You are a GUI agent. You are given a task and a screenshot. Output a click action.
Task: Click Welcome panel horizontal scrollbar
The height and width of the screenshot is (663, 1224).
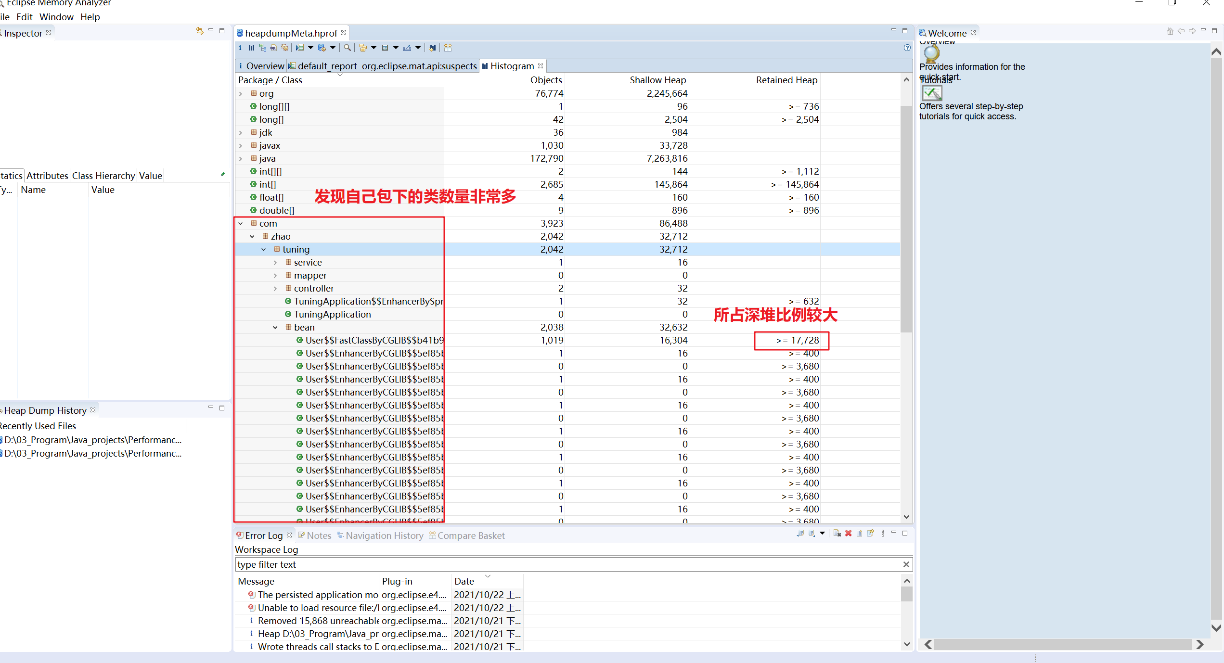[1064, 644]
